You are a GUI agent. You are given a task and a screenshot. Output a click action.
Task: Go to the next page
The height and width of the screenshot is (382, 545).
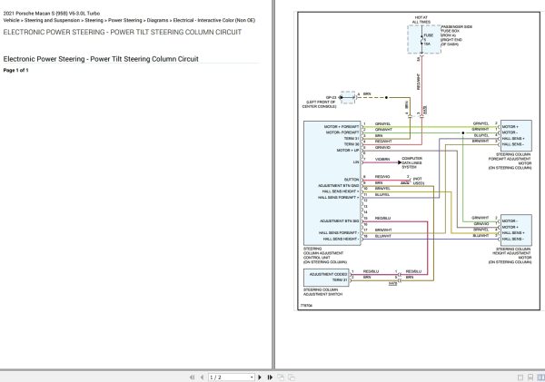260,377
